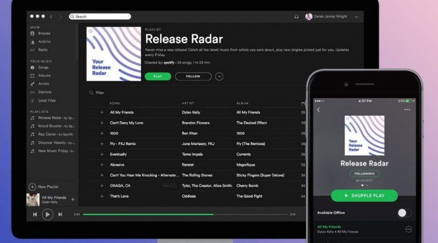Click the plus icon next to Eventually

click(102, 155)
